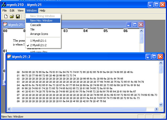This screenshot has height=120, width=167.
Task: Expand the Edit menu
Action: (x=12, y=11)
